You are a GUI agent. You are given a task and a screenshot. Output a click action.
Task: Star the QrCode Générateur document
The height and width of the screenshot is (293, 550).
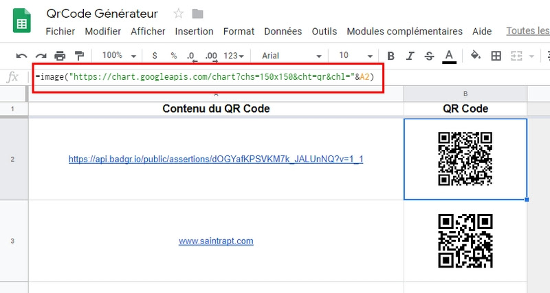pyautogui.click(x=179, y=14)
